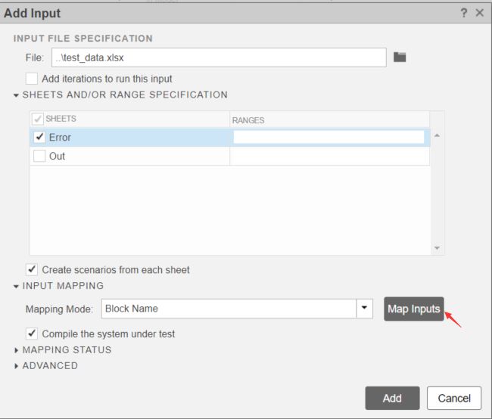This screenshot has width=492, height=419.
Task: Open the Mapping Mode dropdown arrow
Action: click(364, 309)
